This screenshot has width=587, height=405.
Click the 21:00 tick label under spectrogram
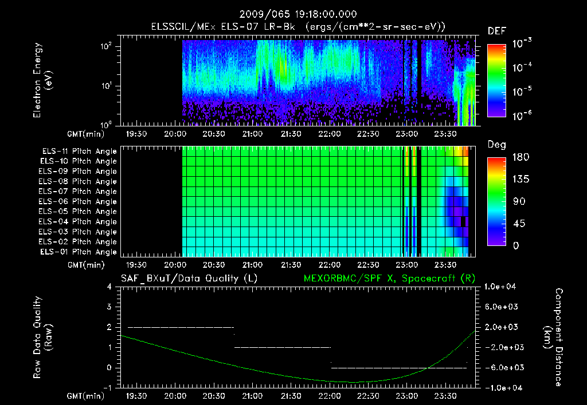coord(252,134)
